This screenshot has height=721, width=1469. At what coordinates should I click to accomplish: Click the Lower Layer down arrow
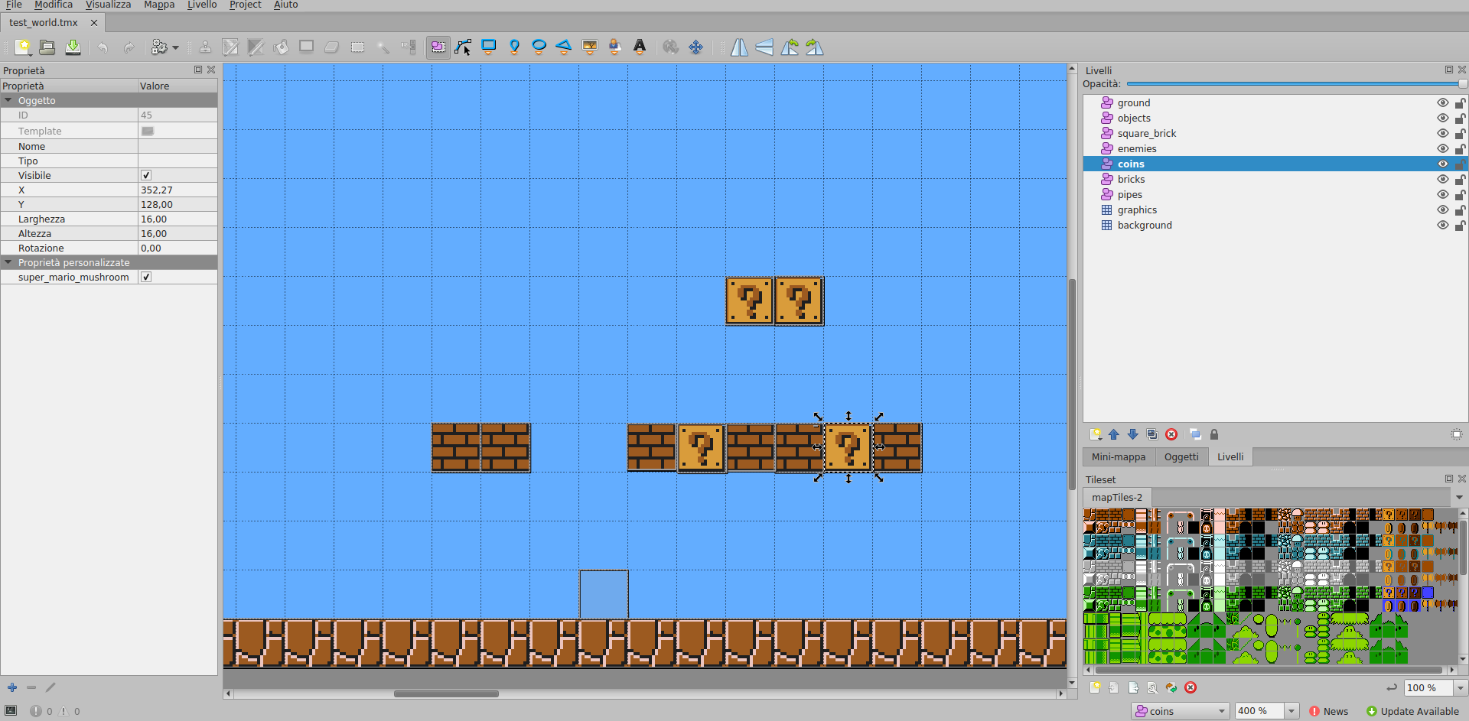tap(1133, 434)
